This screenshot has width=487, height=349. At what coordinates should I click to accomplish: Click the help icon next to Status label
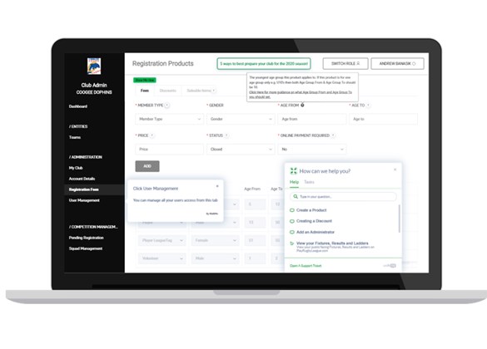pos(226,135)
